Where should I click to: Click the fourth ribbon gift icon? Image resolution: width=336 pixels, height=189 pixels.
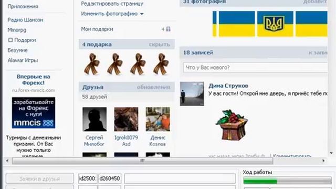pos(161,64)
